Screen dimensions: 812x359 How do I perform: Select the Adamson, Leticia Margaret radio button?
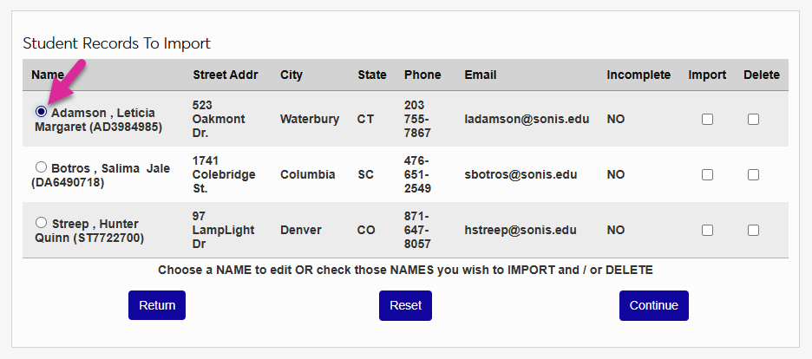coord(41,113)
